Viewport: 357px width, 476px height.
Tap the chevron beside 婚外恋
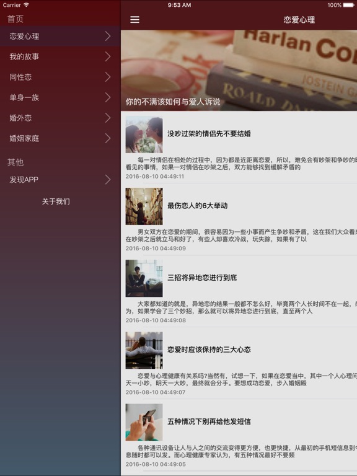click(x=108, y=118)
